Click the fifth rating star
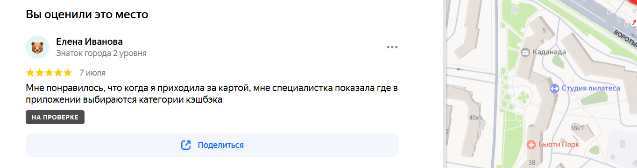 (x=68, y=73)
